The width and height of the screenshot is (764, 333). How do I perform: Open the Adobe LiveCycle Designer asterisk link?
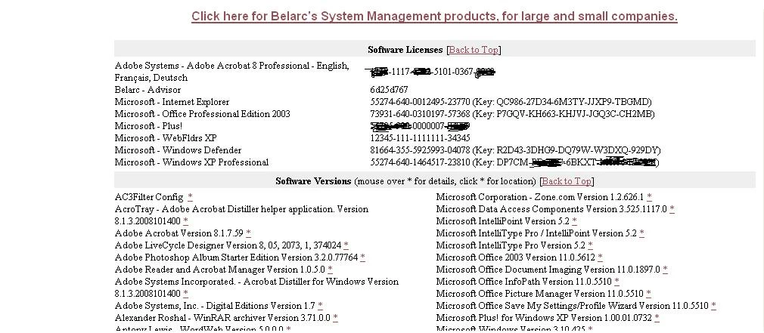[346, 245]
